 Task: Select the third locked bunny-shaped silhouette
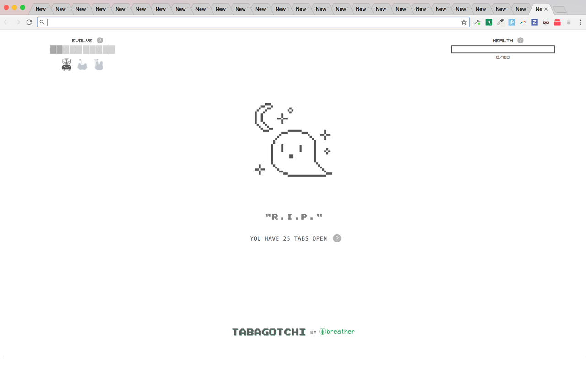pyautogui.click(x=98, y=65)
